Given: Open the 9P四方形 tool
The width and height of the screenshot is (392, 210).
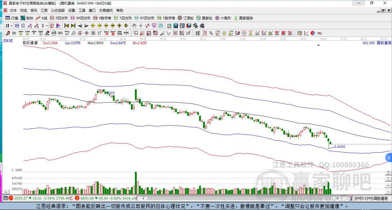Looking at the screenshot, I should [81, 18].
